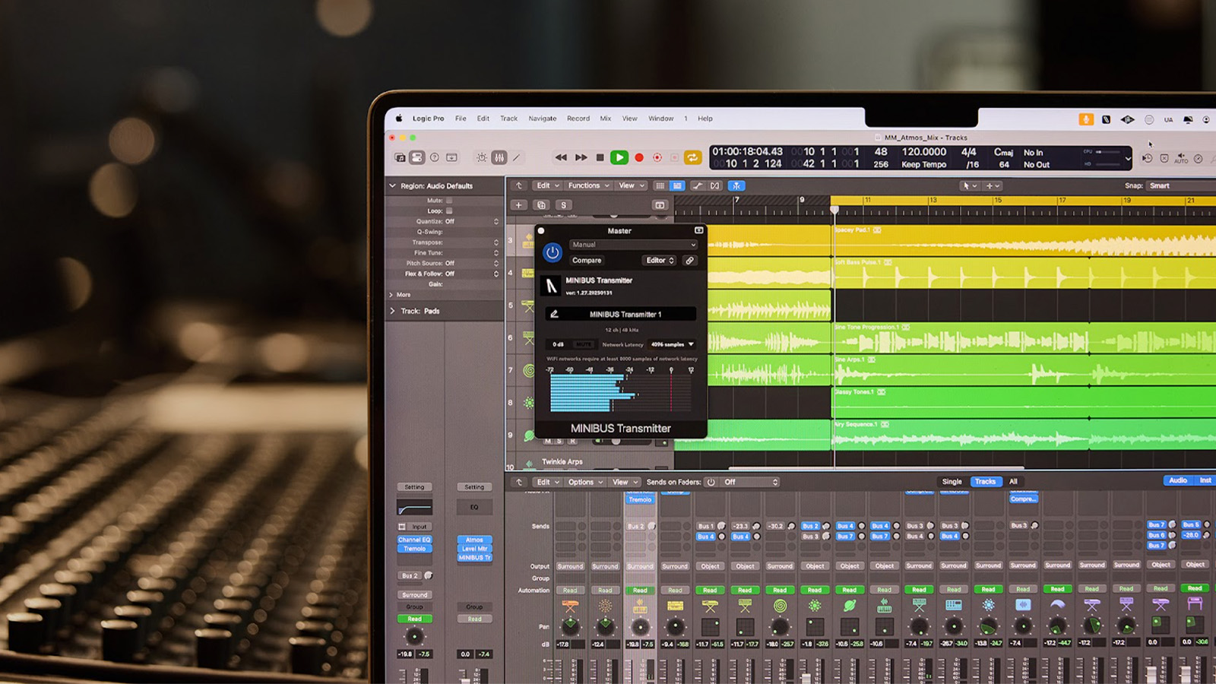Switch to grid view button in Tracks toolbar
The height and width of the screenshot is (684, 1216).
pyautogui.click(x=660, y=185)
